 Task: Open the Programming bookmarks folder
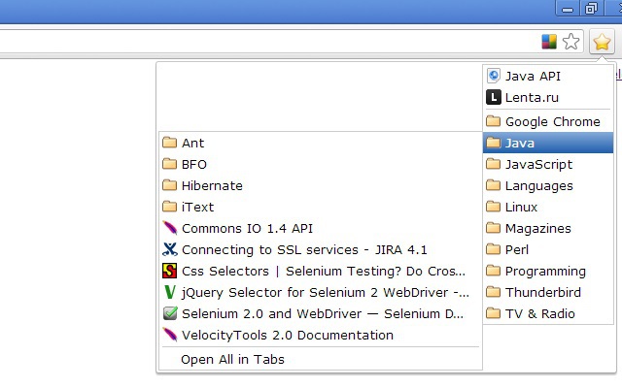click(544, 271)
